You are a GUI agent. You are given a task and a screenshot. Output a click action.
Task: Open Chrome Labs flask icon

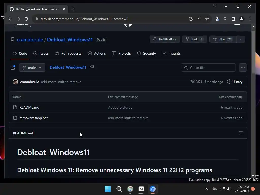[x=217, y=19]
